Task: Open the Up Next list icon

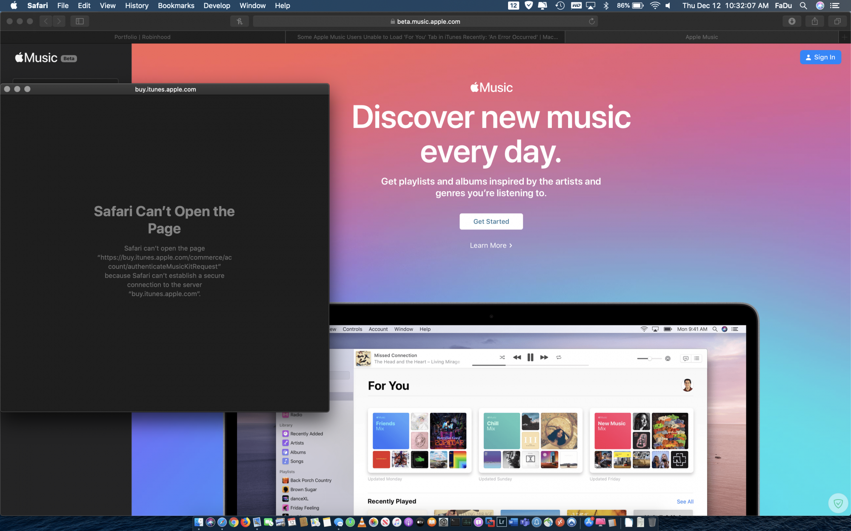Action: point(697,359)
